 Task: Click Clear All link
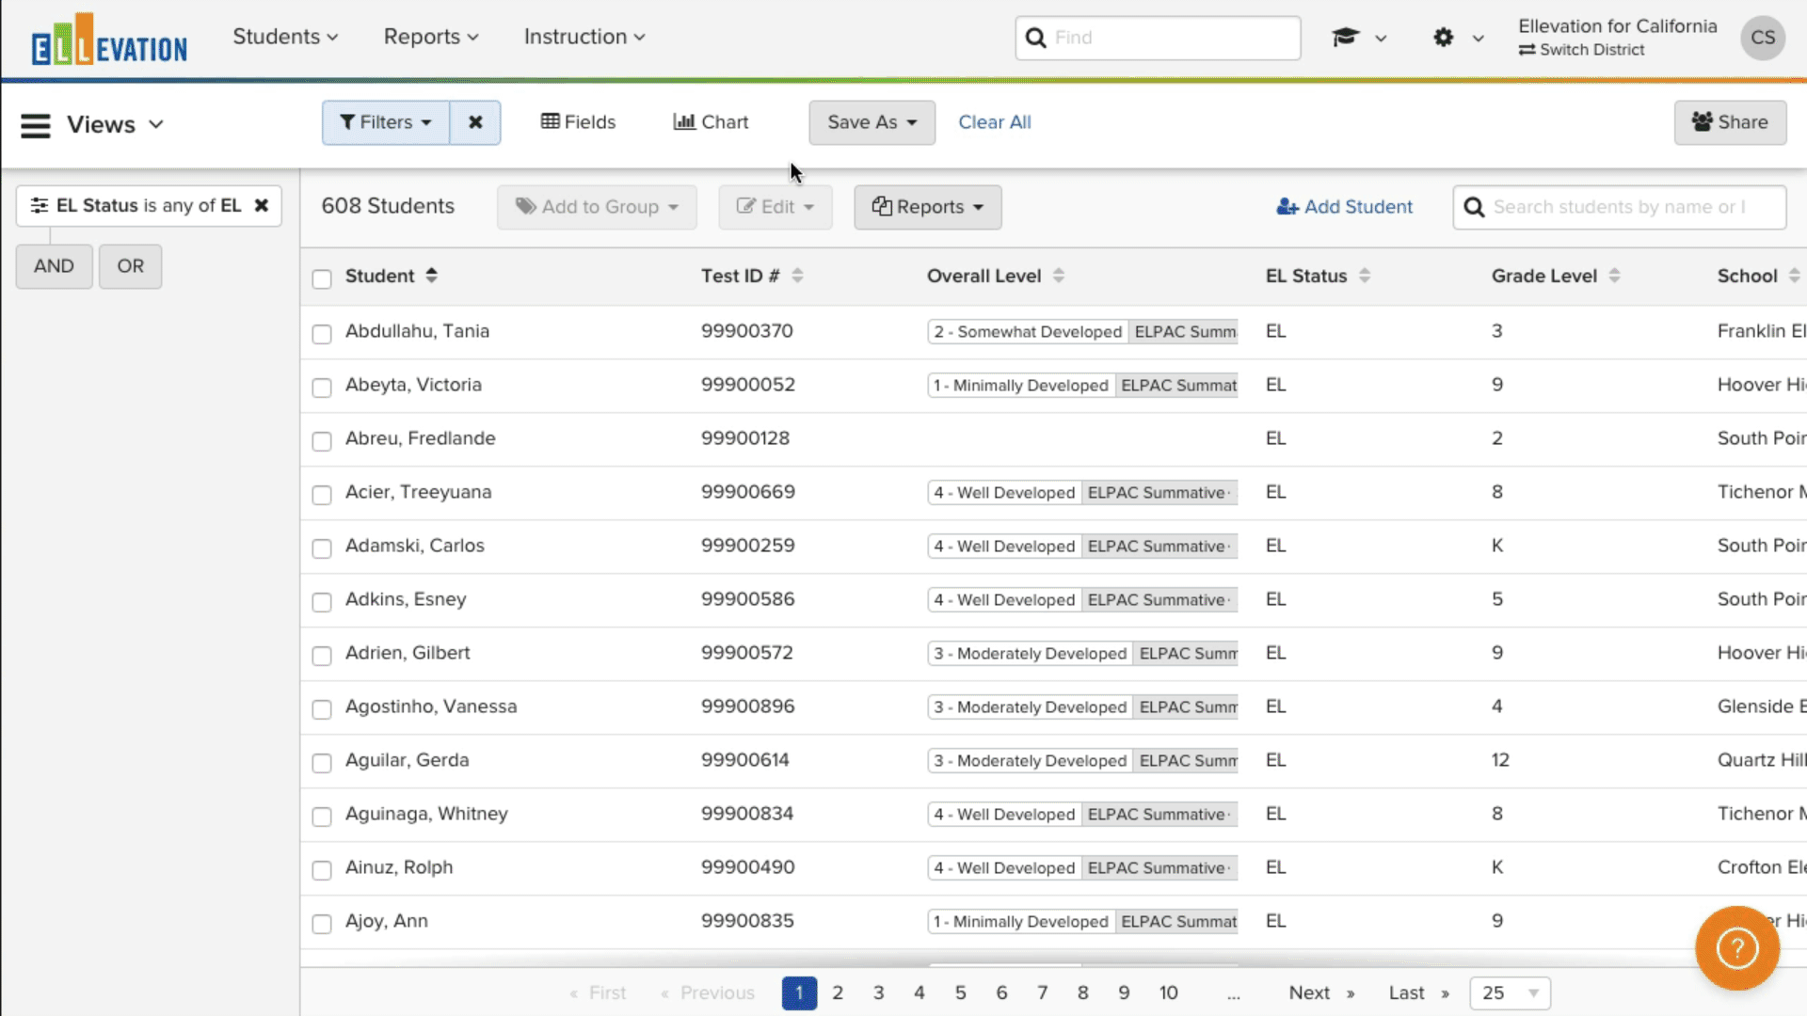pos(995,122)
